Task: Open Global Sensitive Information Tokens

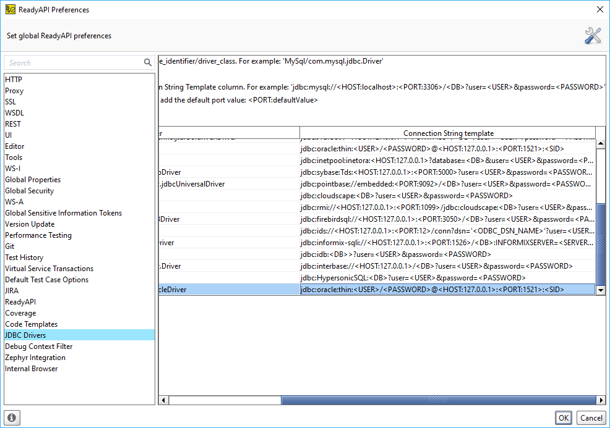Action: [79, 213]
